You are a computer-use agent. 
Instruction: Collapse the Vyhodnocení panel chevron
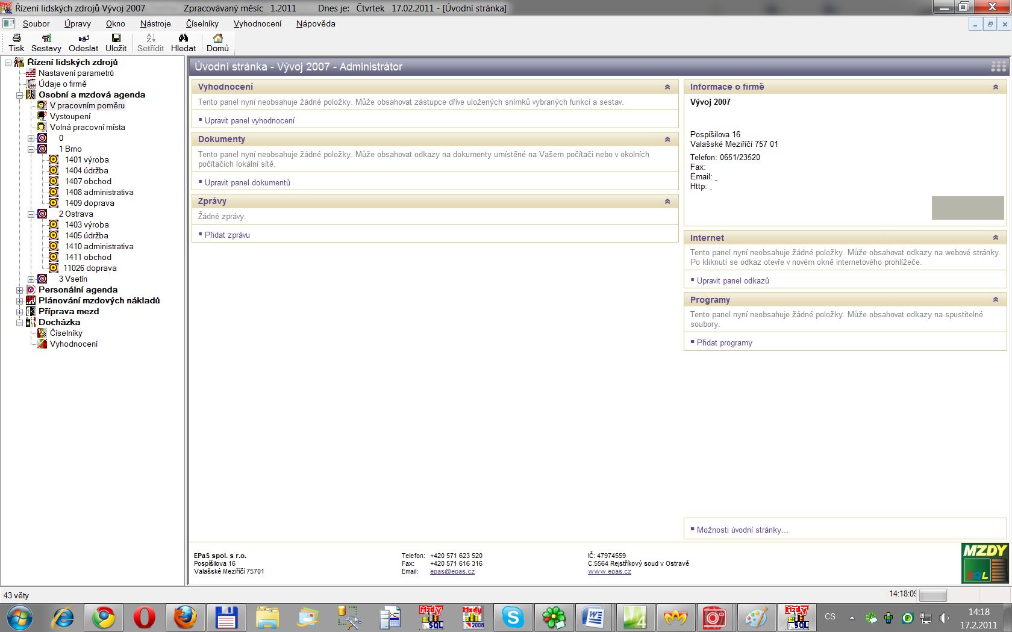click(x=667, y=87)
